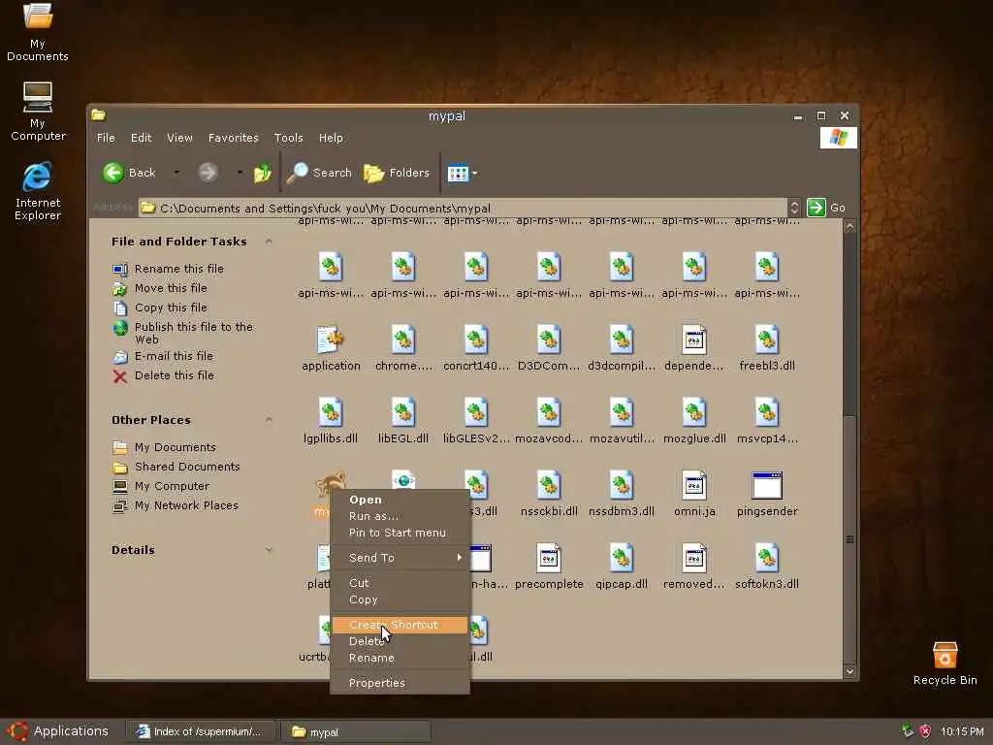Go to My Computer in Other Places
993x745 pixels.
(x=172, y=486)
